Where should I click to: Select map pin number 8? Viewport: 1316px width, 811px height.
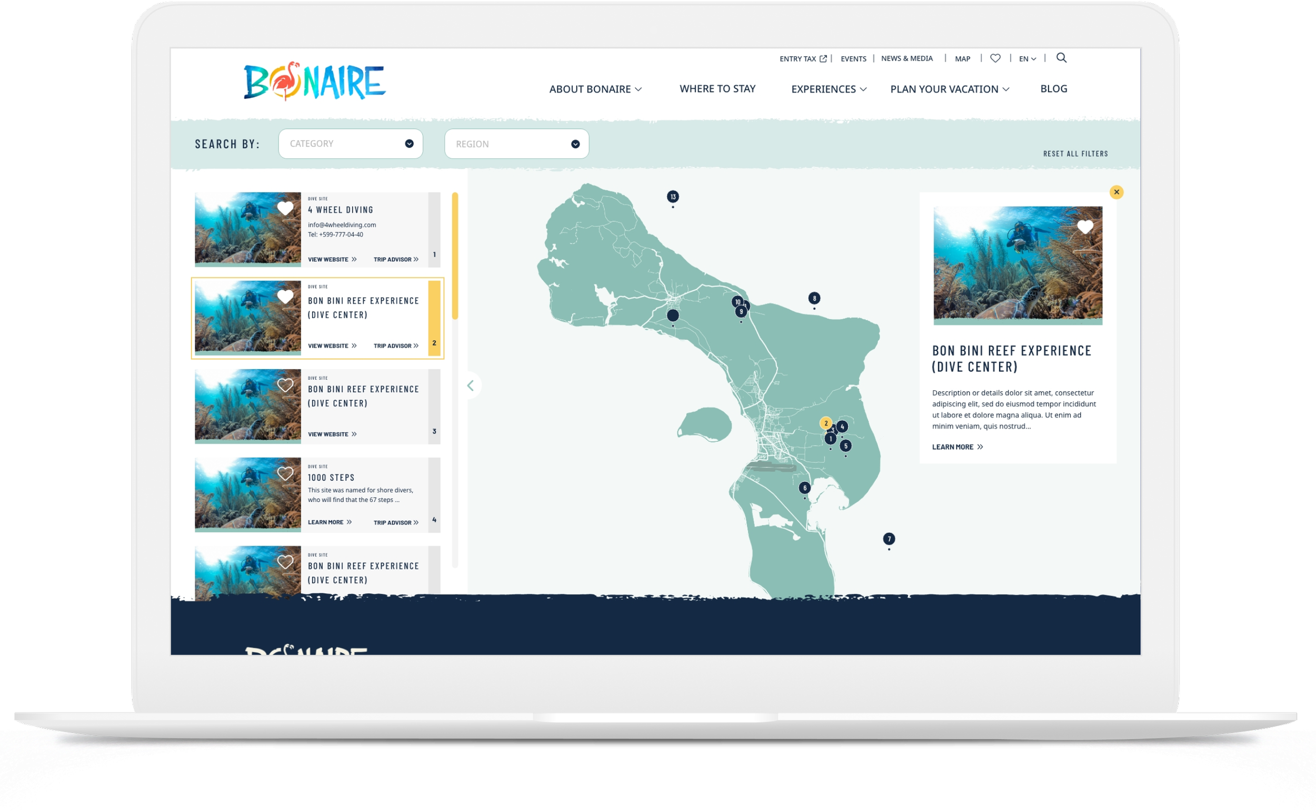(x=814, y=298)
